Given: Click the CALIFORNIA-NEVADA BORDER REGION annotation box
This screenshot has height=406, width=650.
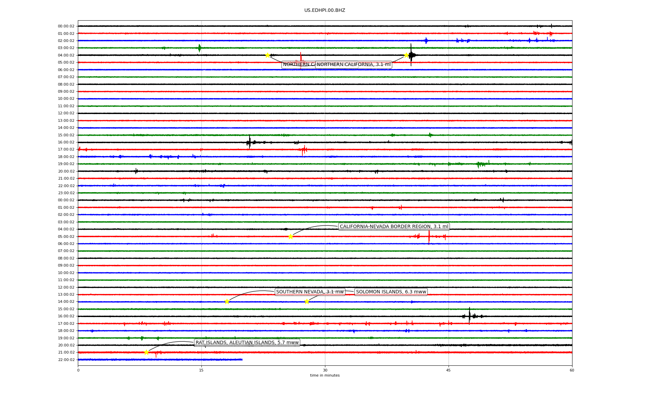Looking at the screenshot, I should (394, 226).
